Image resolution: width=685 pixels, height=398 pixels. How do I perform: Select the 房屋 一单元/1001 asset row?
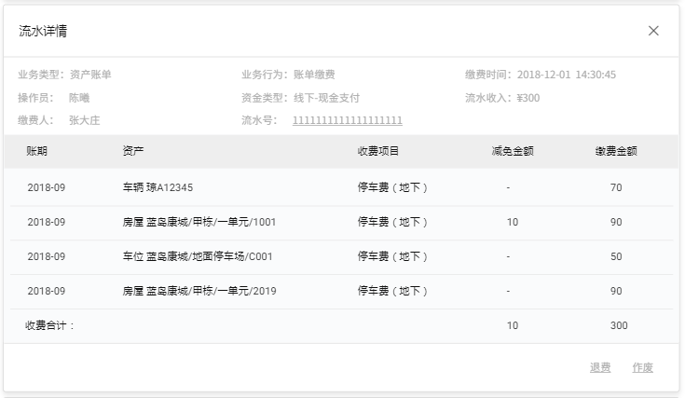199,222
